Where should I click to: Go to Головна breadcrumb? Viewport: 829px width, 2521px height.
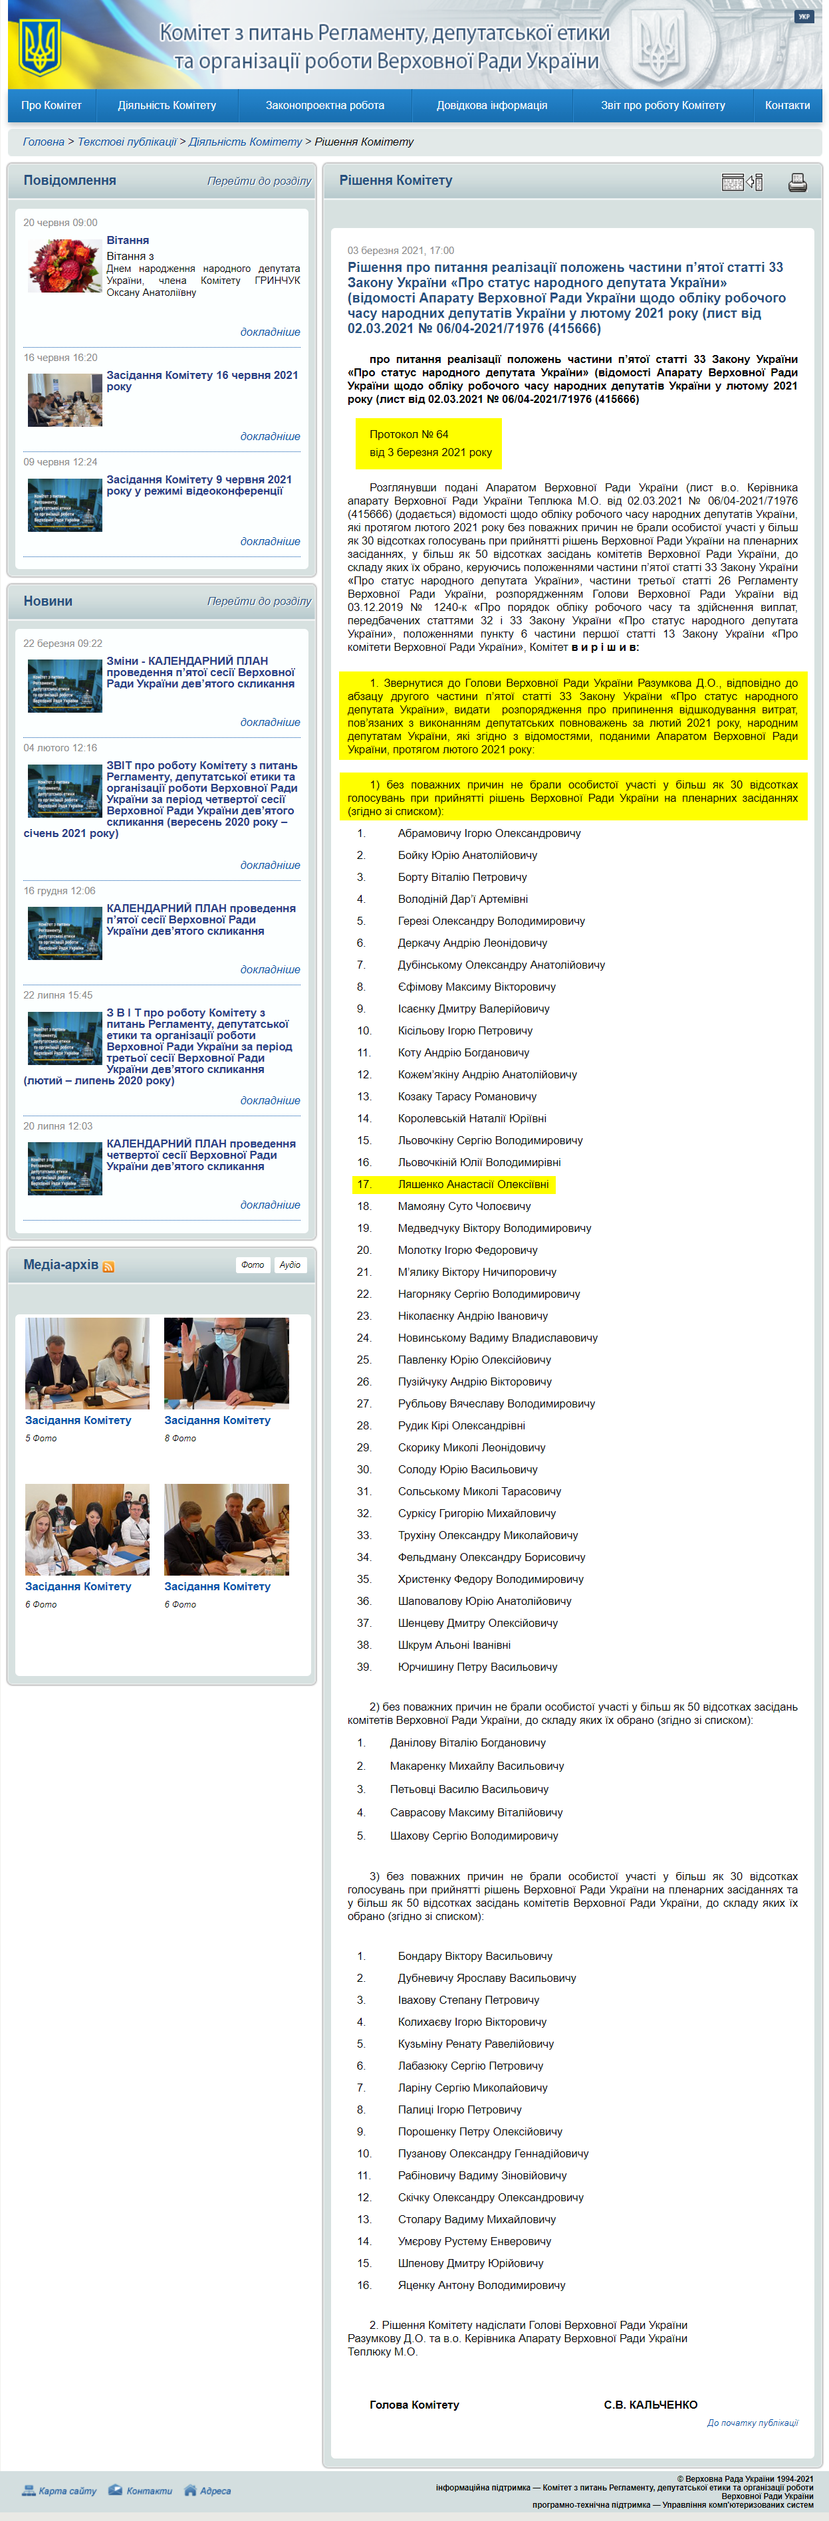(43, 142)
